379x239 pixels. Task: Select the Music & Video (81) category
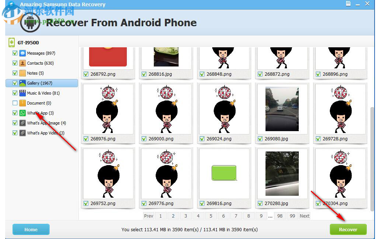(43, 93)
